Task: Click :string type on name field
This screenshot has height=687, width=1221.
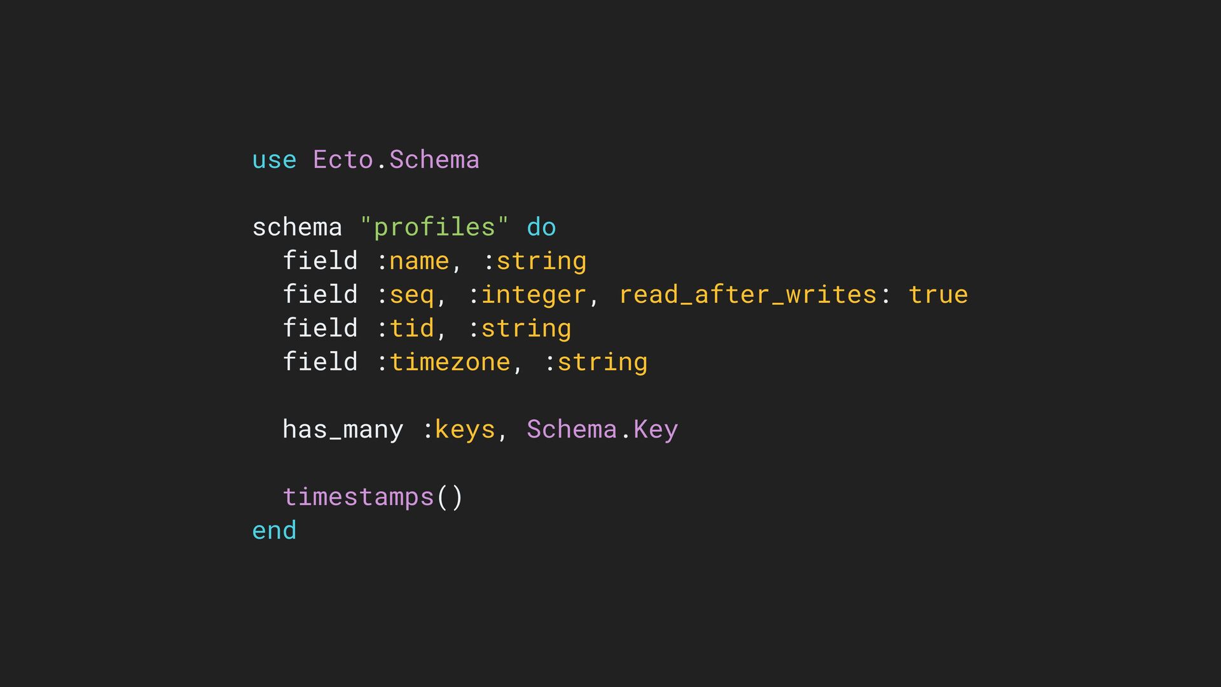Action: tap(535, 261)
